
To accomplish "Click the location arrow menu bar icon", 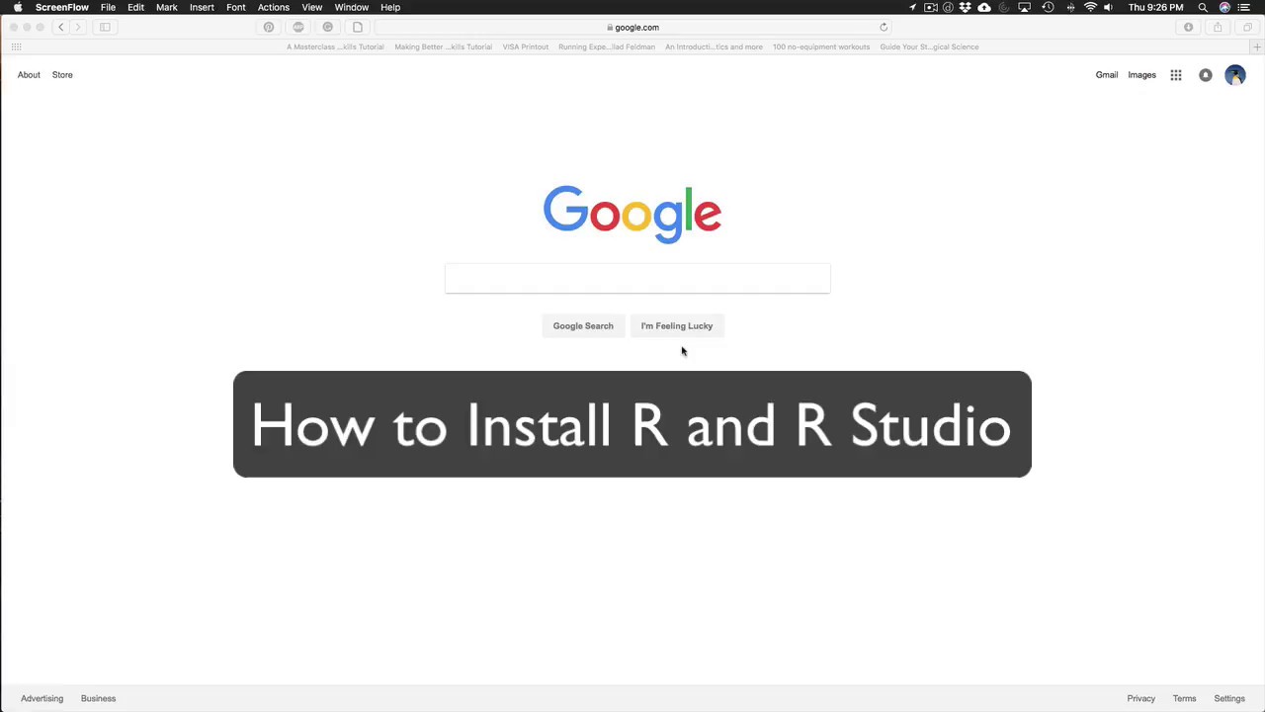I will pos(912,7).
